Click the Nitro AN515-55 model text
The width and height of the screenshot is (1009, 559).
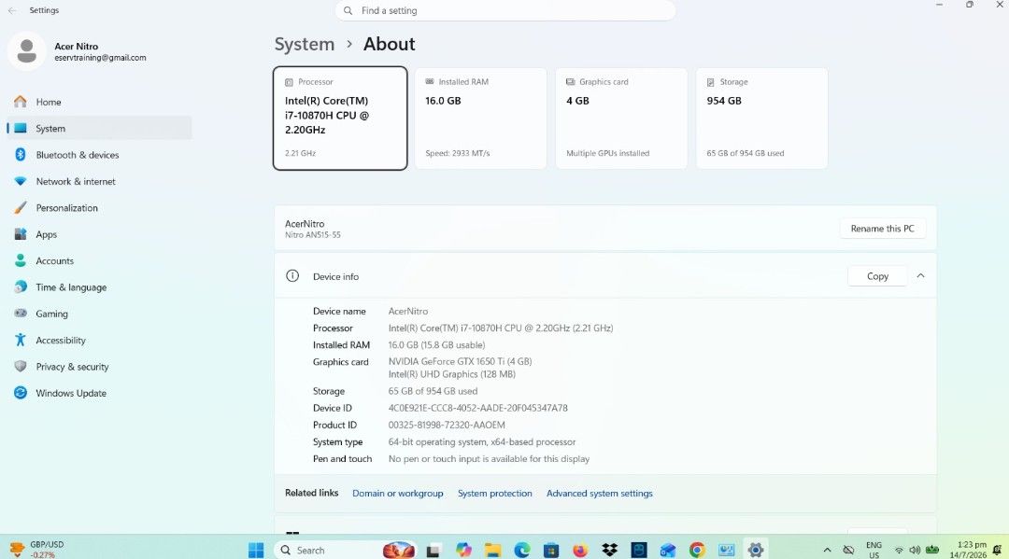click(x=313, y=234)
